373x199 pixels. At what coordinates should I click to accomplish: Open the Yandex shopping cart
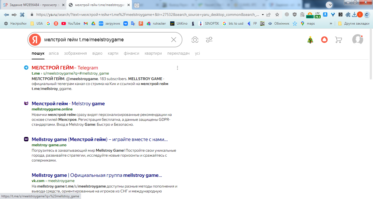click(339, 40)
